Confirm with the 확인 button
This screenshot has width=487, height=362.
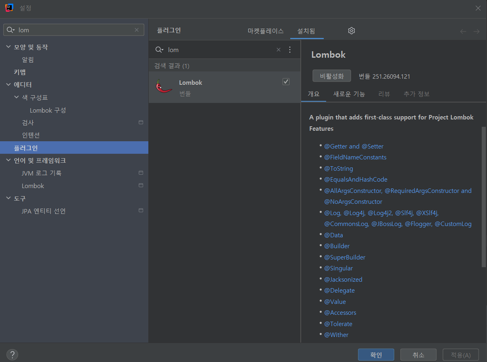[x=376, y=355]
